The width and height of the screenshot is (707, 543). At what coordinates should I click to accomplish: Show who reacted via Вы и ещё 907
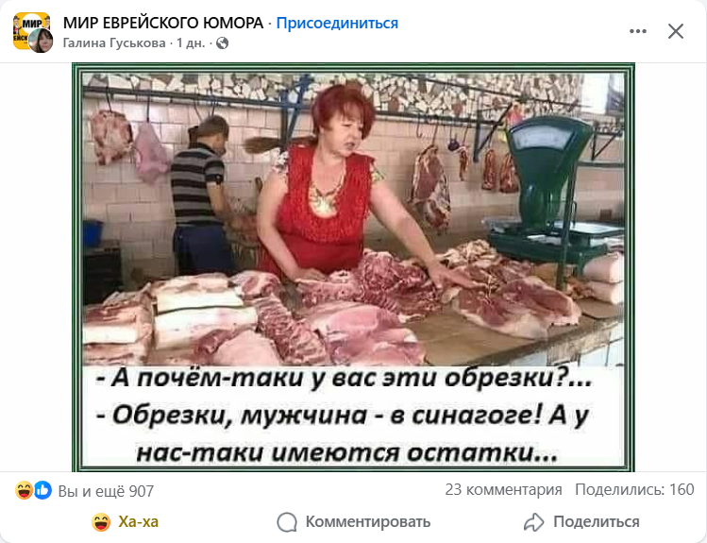[106, 491]
